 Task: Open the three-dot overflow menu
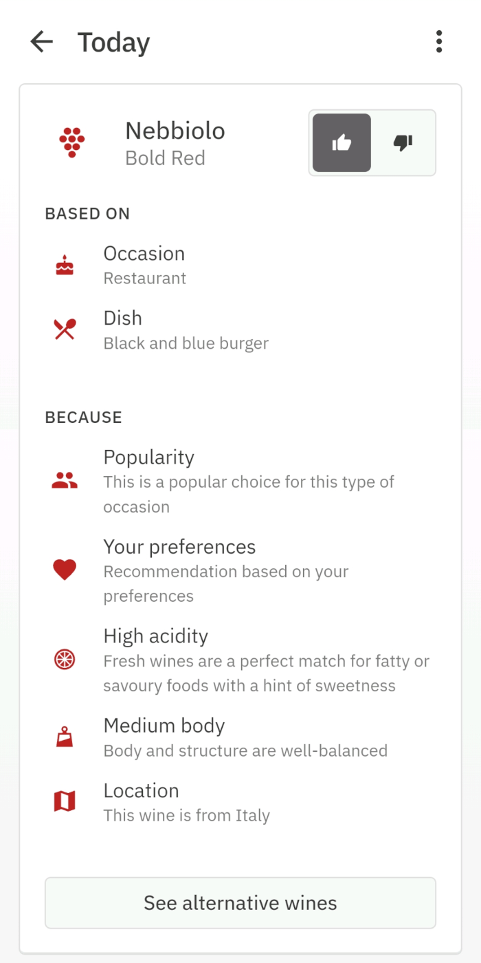click(x=438, y=41)
